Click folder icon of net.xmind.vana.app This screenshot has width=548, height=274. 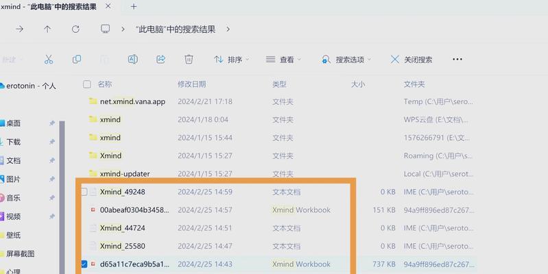tap(93, 101)
